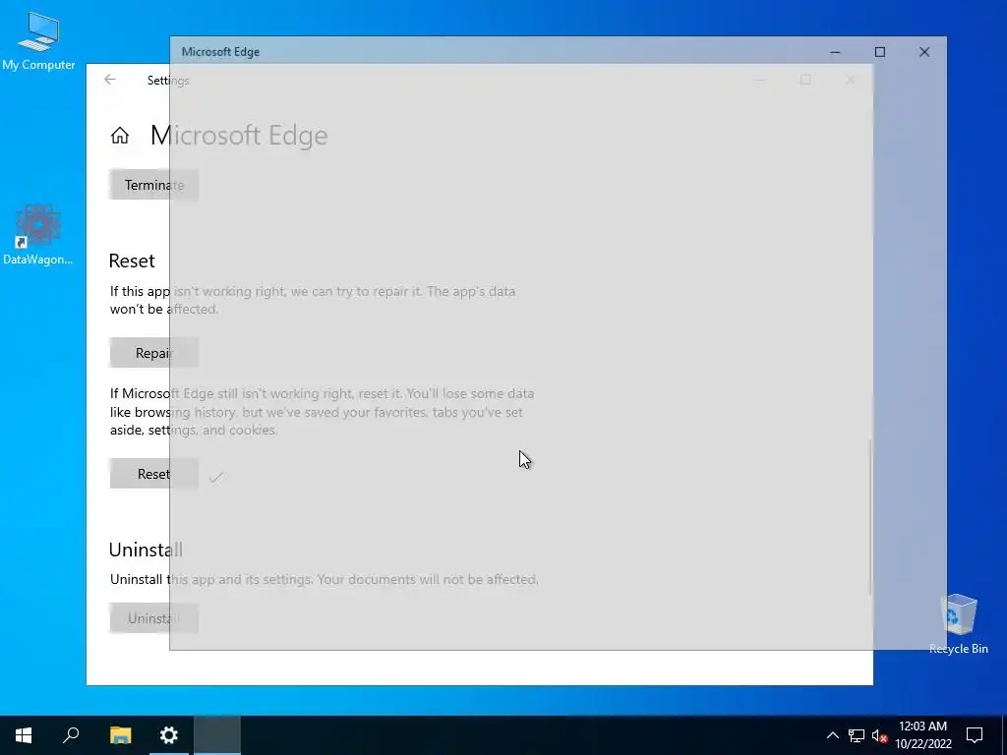Minimize the Microsoft Edge window
Image resolution: width=1007 pixels, height=755 pixels.
pos(835,52)
